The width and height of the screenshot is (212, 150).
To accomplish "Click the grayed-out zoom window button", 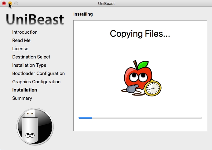I will point(16,3).
